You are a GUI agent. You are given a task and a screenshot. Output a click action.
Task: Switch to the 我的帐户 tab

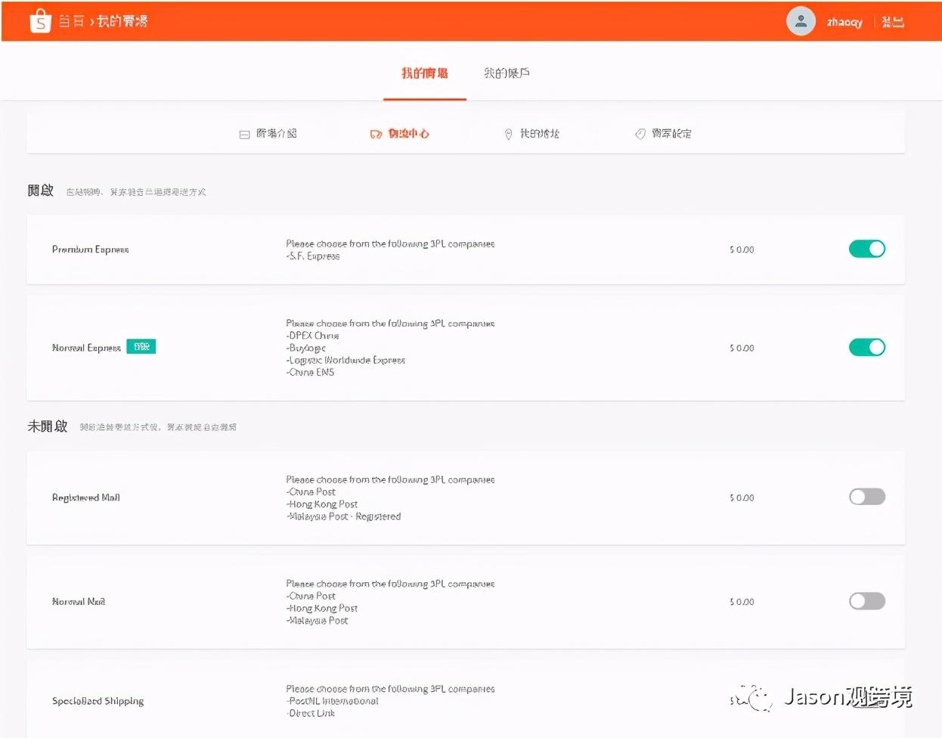coord(506,73)
